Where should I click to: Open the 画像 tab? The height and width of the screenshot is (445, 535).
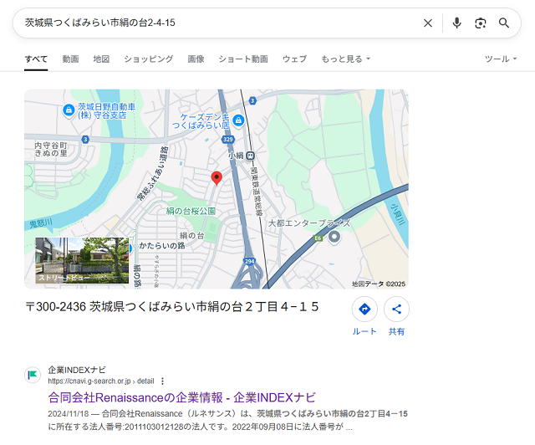pos(196,59)
